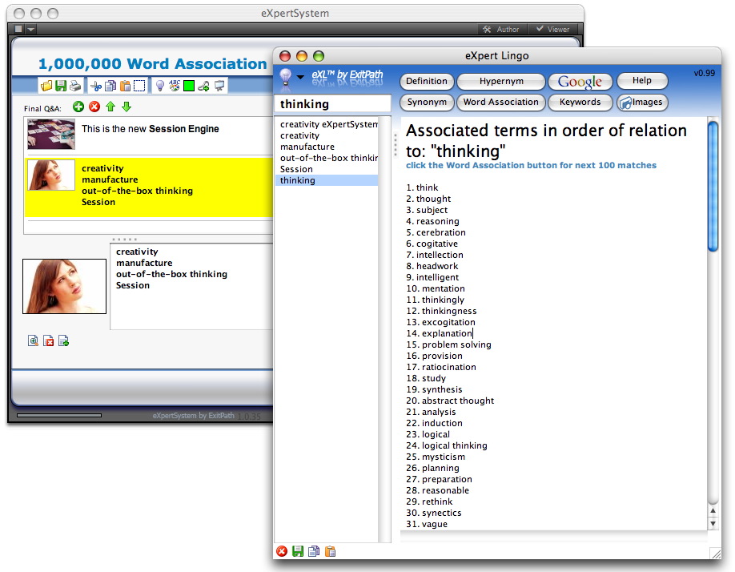Select 'manufacture' in eXpert Lingo word list
Viewport: 735px width, 572px height.
pyautogui.click(x=327, y=147)
